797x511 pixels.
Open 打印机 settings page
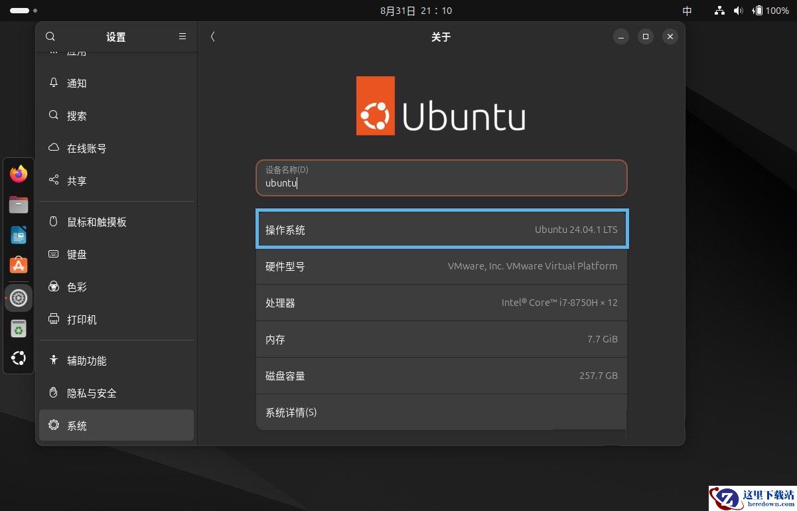tap(116, 319)
